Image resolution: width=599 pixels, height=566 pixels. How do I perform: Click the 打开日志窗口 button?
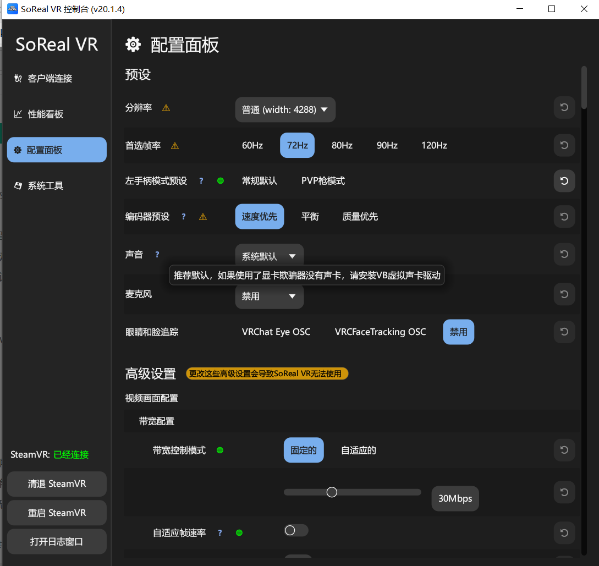coord(57,542)
